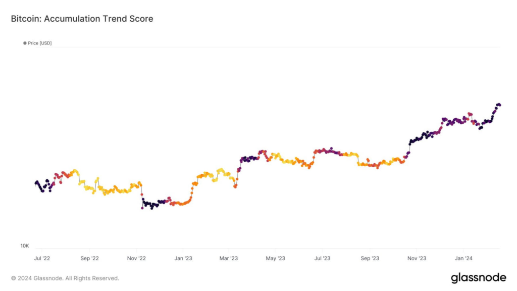Select the Jan '24 axis label
This screenshot has width=517, height=291.
pyautogui.click(x=463, y=259)
